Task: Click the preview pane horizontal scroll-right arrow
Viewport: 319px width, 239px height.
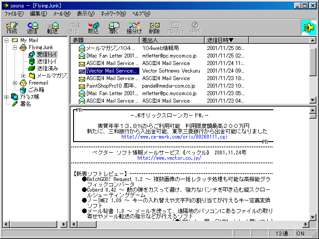Action: (305, 224)
